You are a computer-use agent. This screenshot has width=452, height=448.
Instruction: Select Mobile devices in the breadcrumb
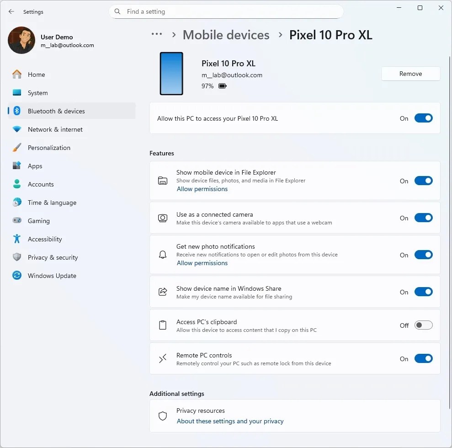tap(226, 35)
